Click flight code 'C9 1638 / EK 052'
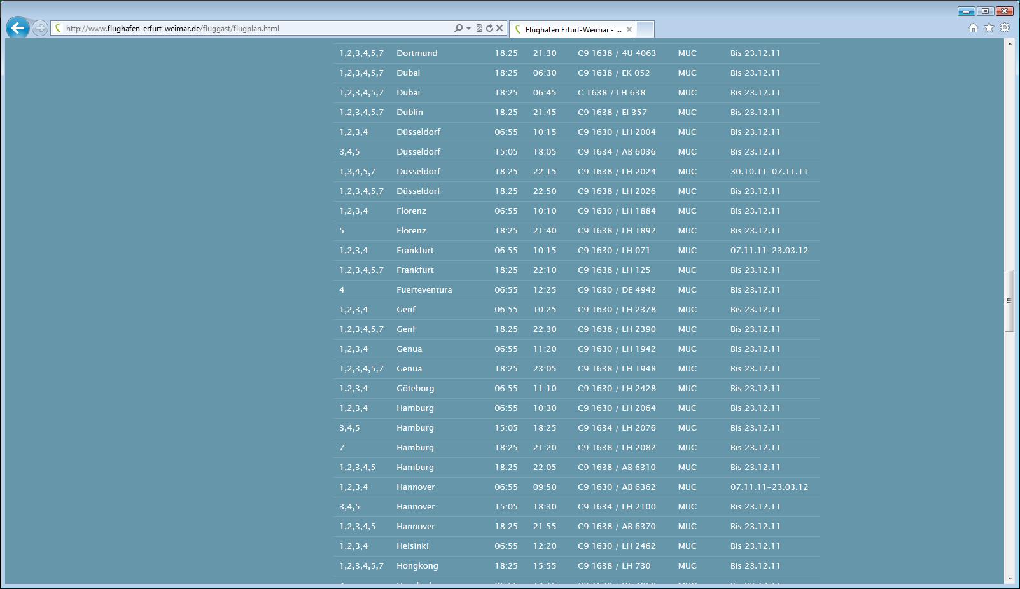Viewport: 1020px width, 589px height. click(x=613, y=73)
